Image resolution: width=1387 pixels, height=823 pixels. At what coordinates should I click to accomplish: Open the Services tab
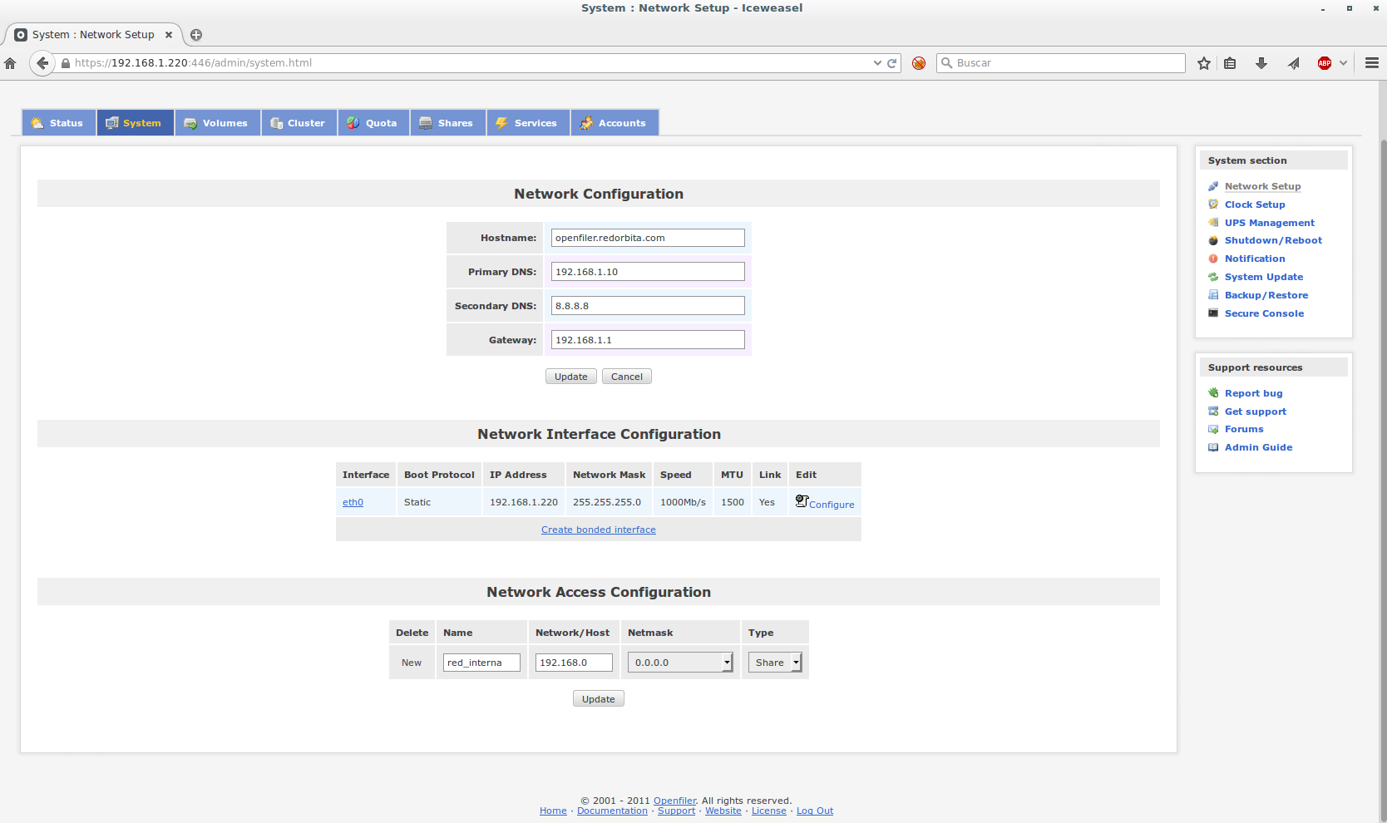pyautogui.click(x=527, y=123)
